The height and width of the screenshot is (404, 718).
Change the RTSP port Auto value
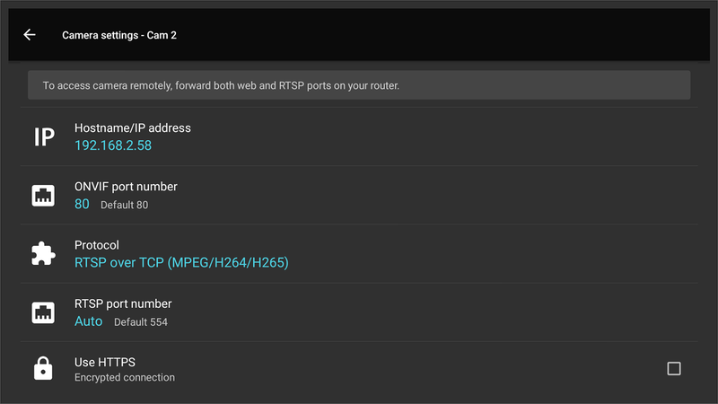pyautogui.click(x=88, y=321)
